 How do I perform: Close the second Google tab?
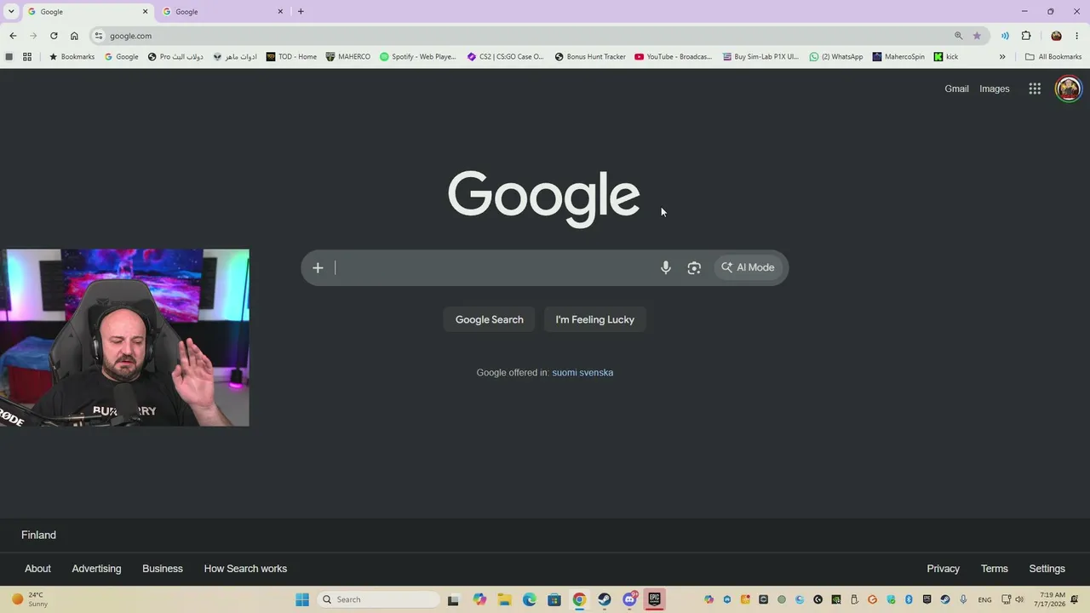(280, 12)
